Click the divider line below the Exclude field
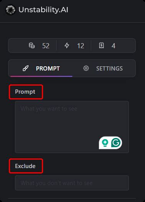The height and width of the screenshot is (202, 145). (x=72, y=198)
